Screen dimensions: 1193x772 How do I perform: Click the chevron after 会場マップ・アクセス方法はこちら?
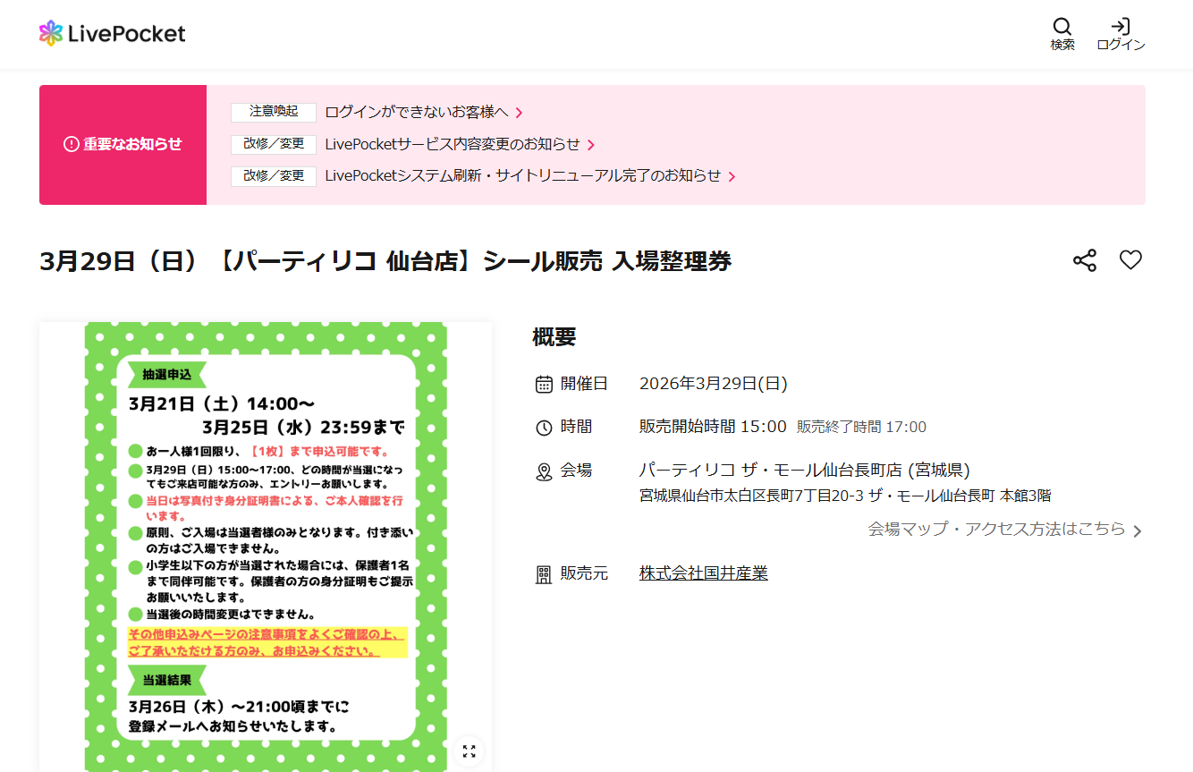tap(1137, 530)
